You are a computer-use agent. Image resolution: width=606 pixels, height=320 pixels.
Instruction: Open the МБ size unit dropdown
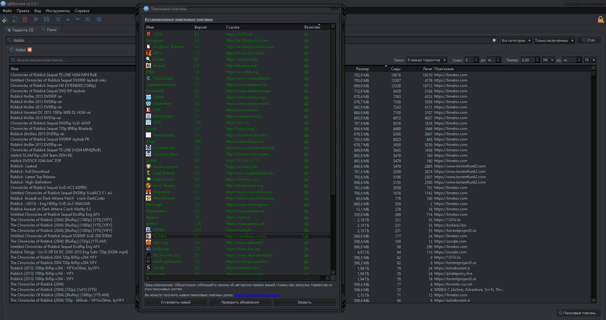pyautogui.click(x=548, y=60)
